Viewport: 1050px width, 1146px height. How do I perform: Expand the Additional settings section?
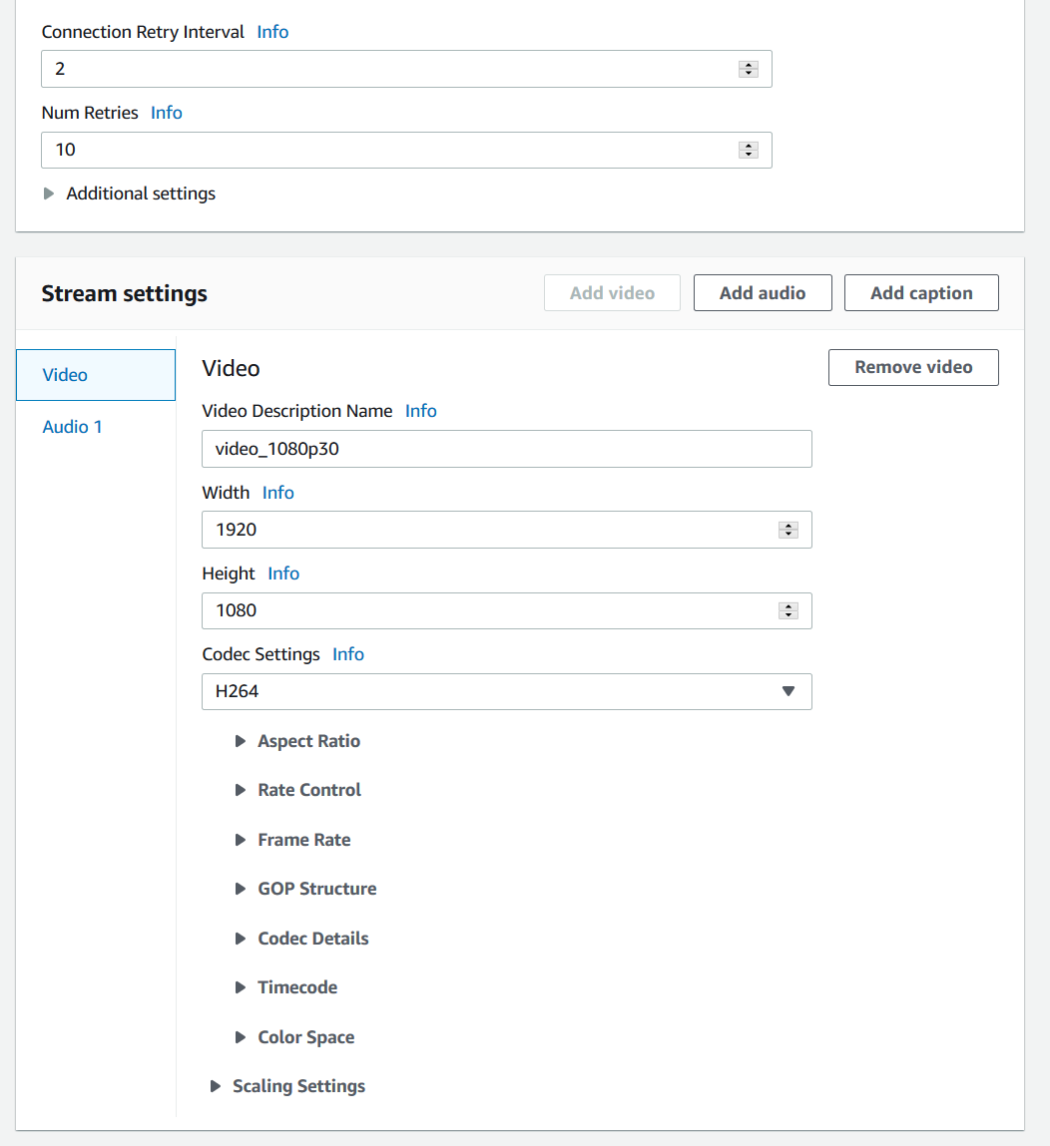click(x=130, y=193)
